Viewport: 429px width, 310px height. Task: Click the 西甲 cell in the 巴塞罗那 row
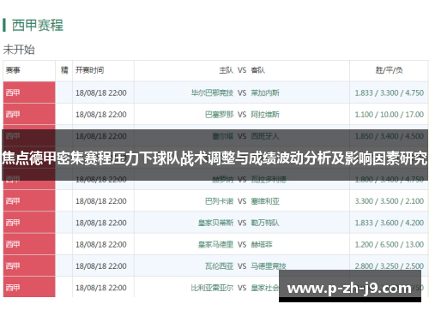coord(29,114)
